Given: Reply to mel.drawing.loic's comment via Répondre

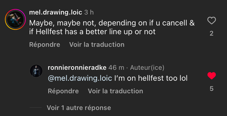Looking at the screenshot, I should 44,44.
